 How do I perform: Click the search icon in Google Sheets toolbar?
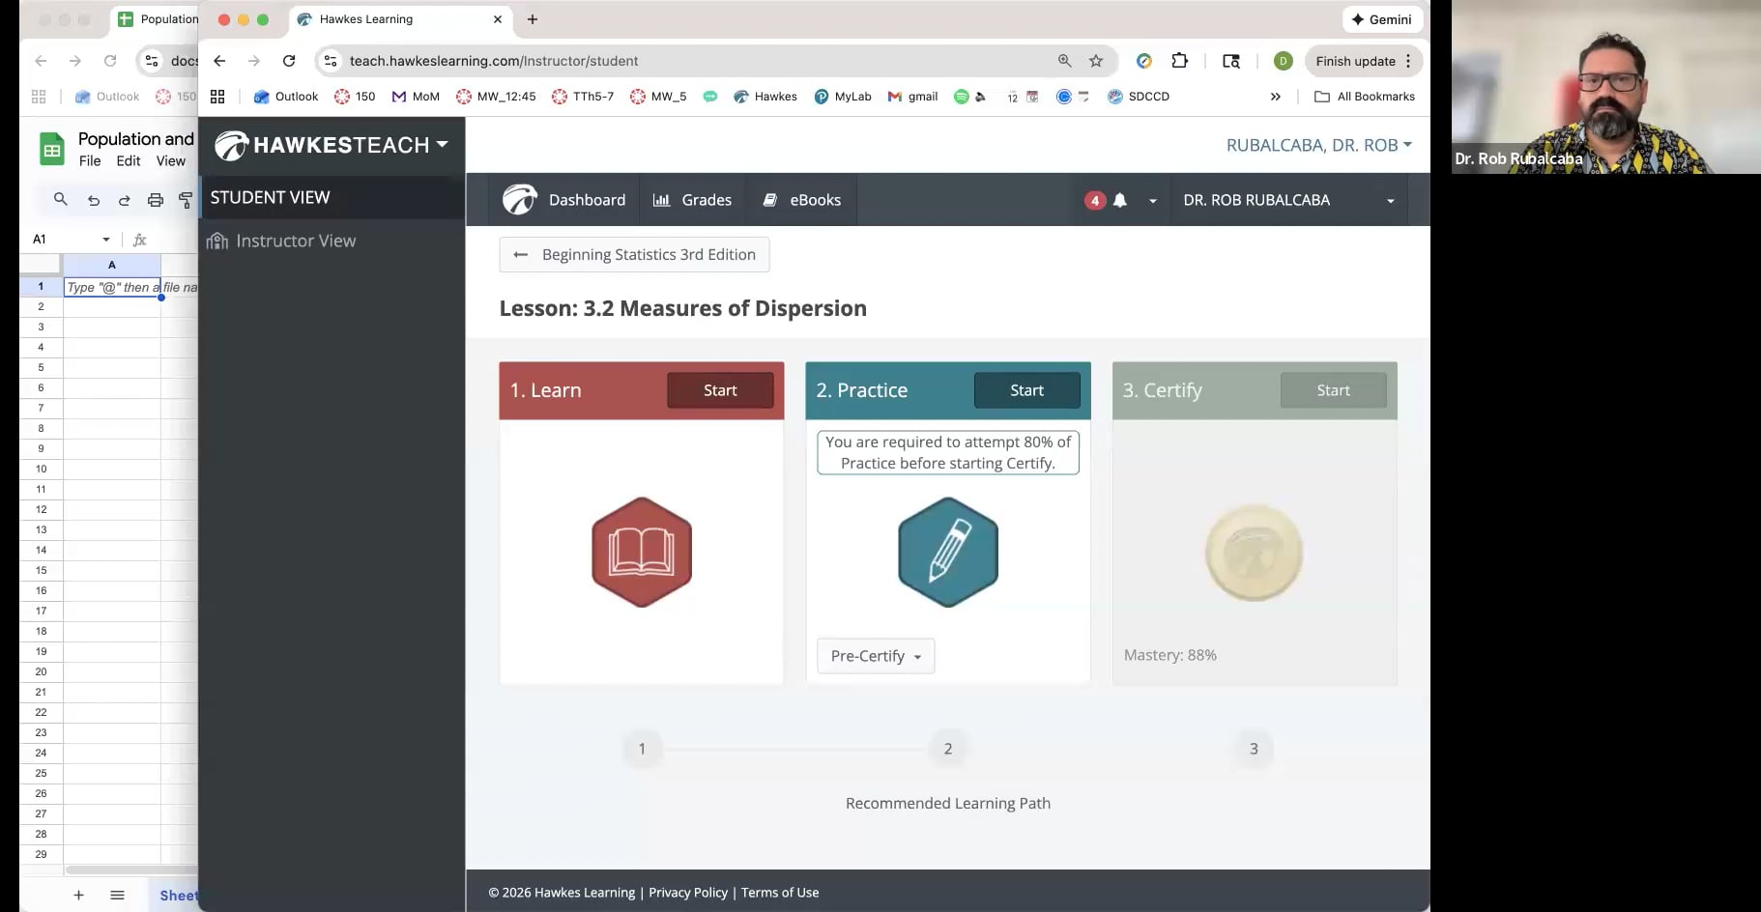[61, 199]
